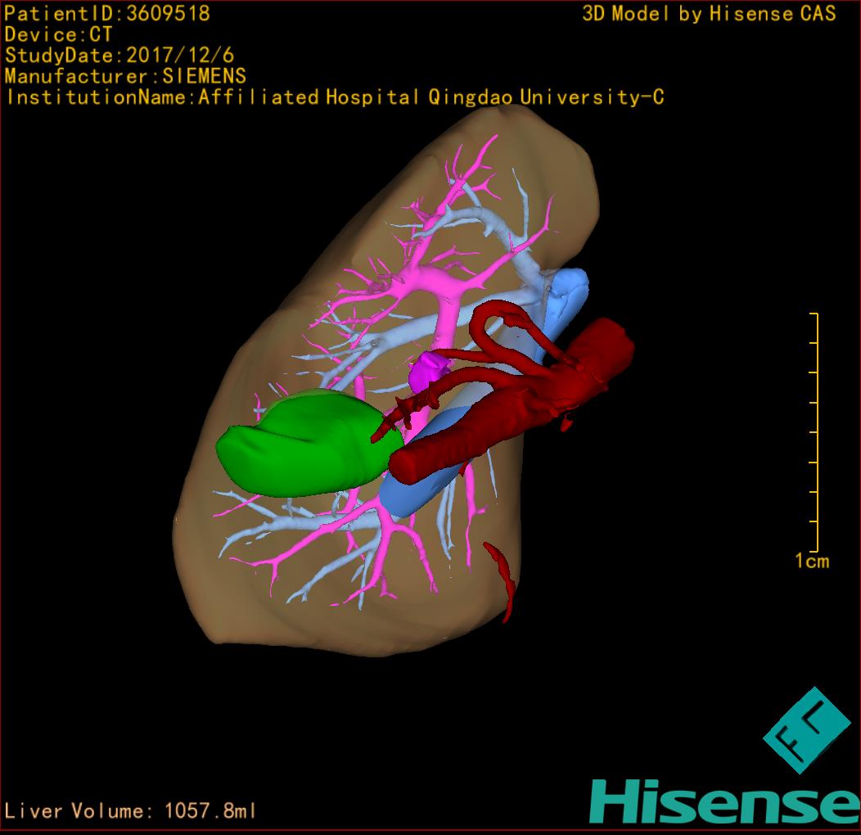
Task: Click the PatientID:3609518 text
Action: pos(107,13)
